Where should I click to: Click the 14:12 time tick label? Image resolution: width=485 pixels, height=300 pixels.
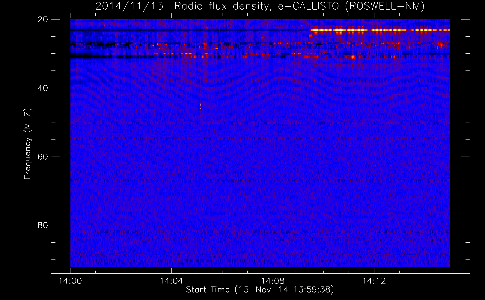374,281
